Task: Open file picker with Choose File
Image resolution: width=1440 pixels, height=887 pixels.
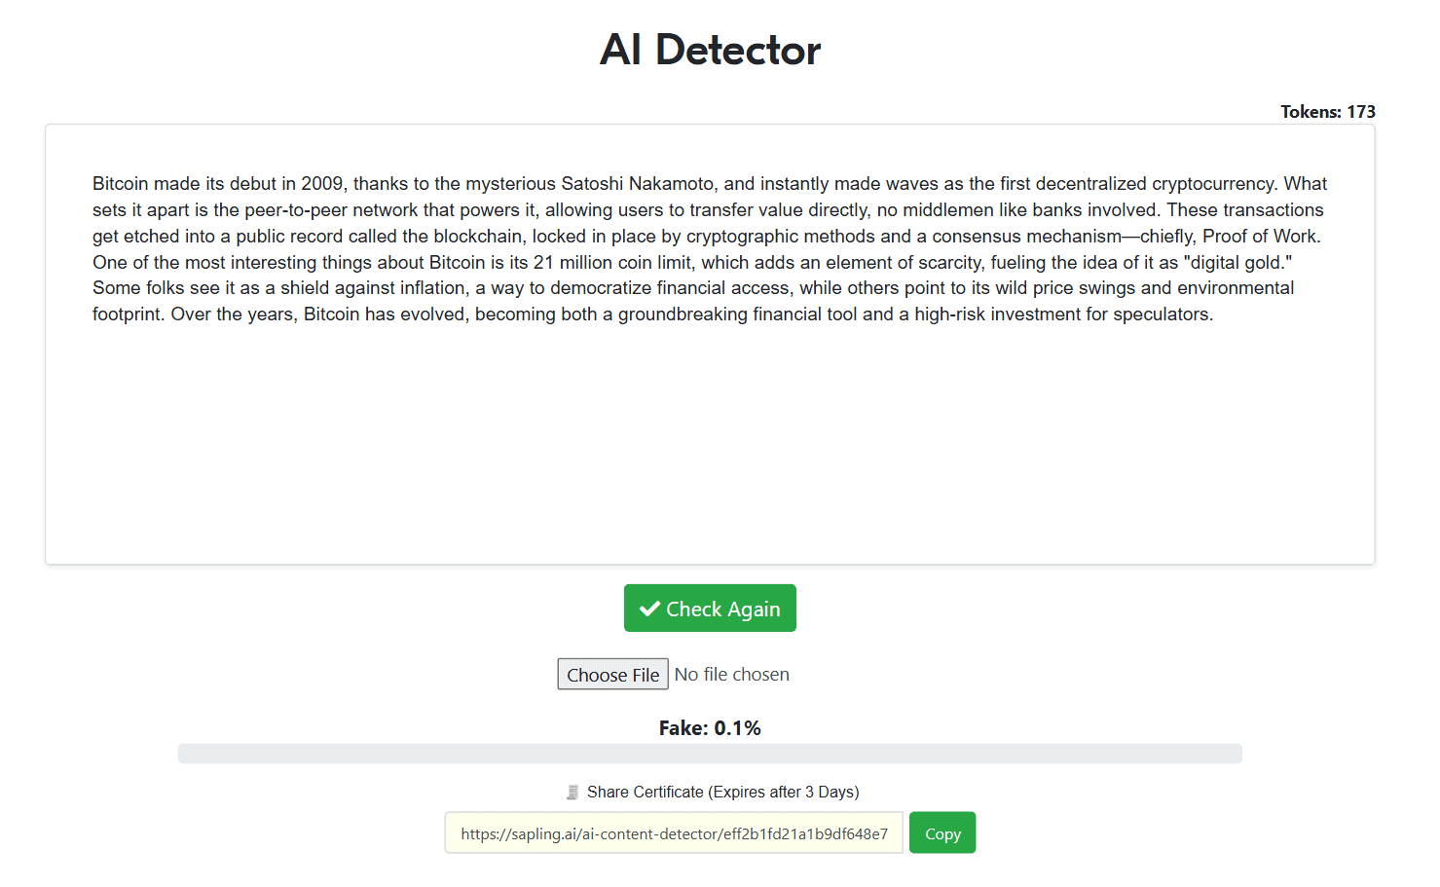Action: point(612,675)
